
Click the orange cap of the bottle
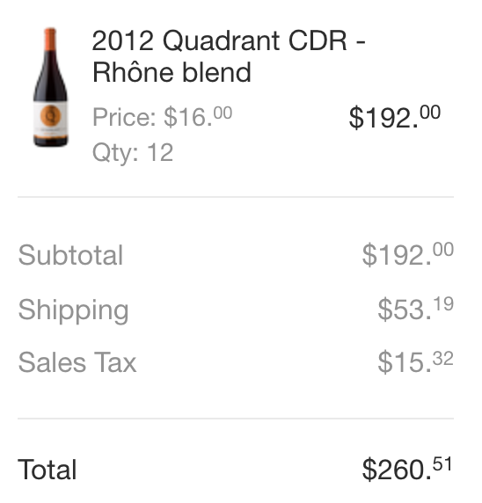[x=50, y=40]
